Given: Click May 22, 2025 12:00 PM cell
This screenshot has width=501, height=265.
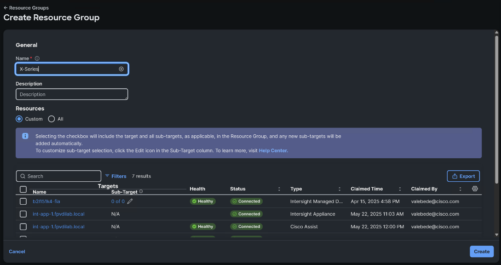Looking at the screenshot, I should tap(377, 227).
